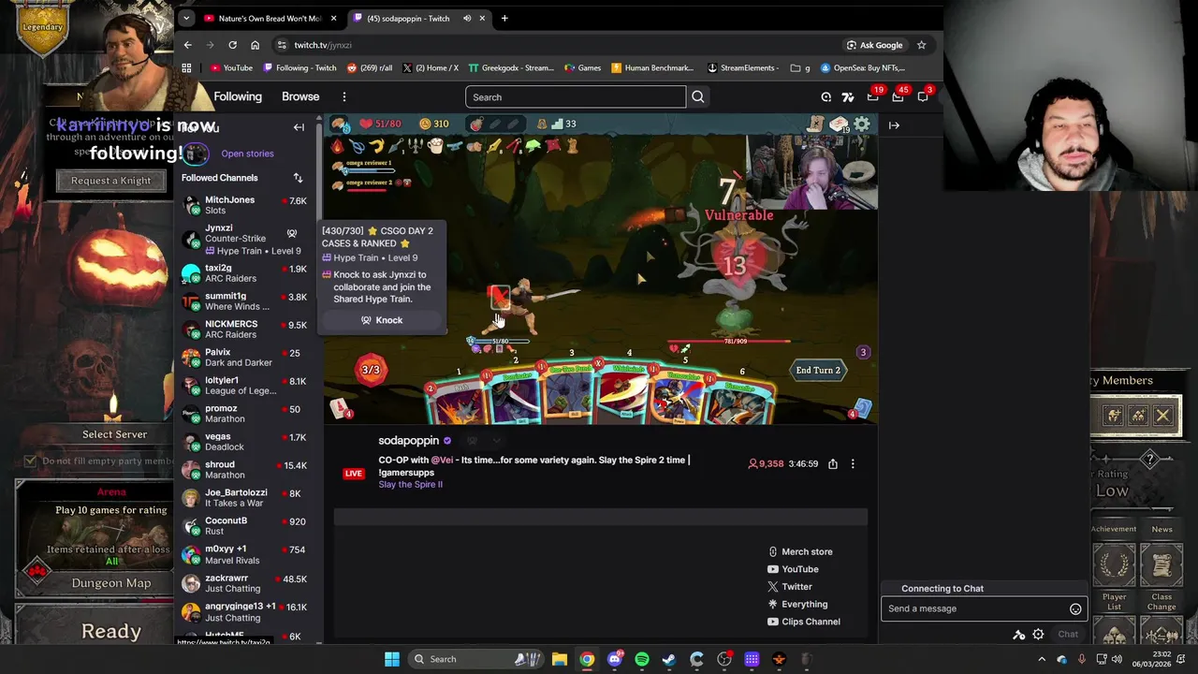The height and width of the screenshot is (674, 1198).
Task: Click End Turn 2 in the stream
Action: tap(818, 371)
